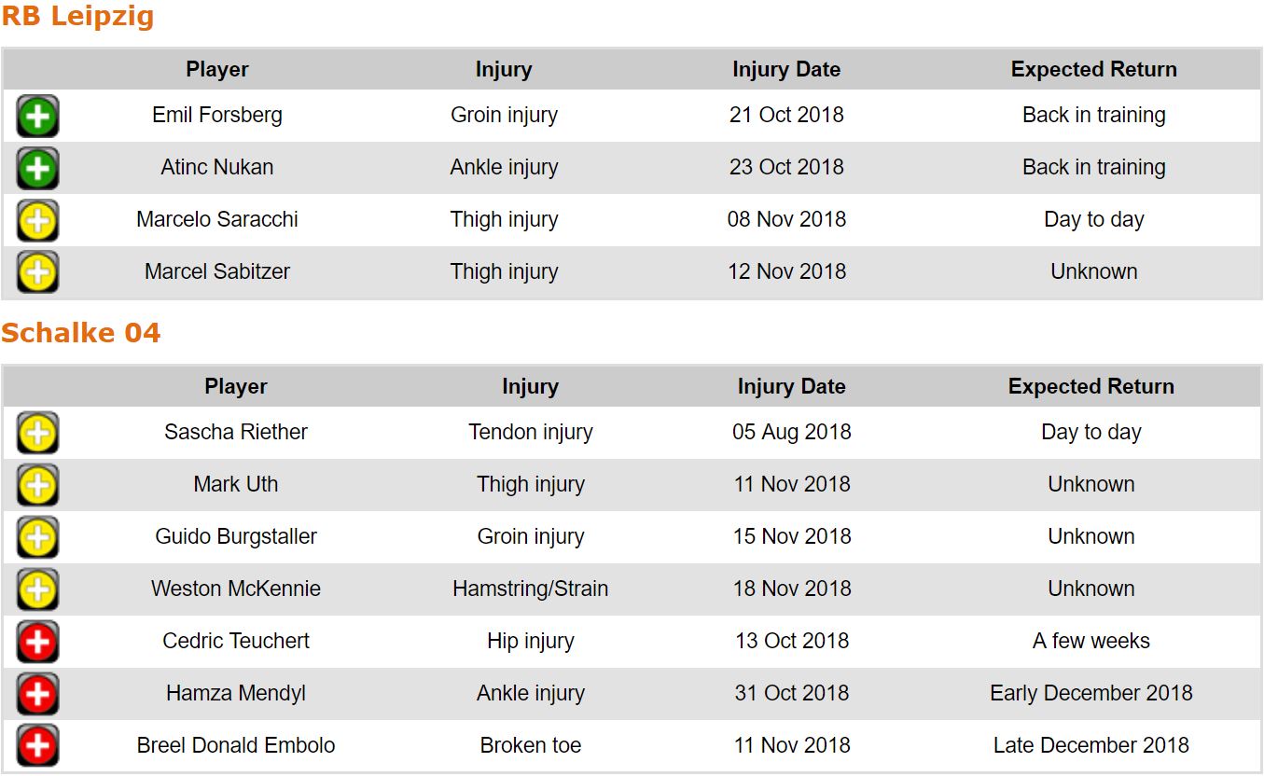
Task: Click yellow status icon beside Weston McKennie
Action: (37, 589)
